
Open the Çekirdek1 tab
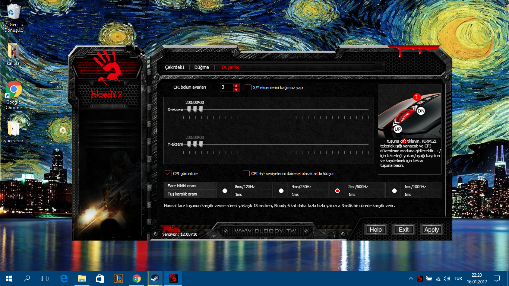pos(175,67)
